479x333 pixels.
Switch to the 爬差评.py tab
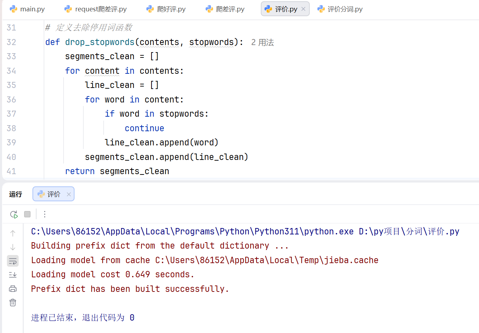coord(225,9)
